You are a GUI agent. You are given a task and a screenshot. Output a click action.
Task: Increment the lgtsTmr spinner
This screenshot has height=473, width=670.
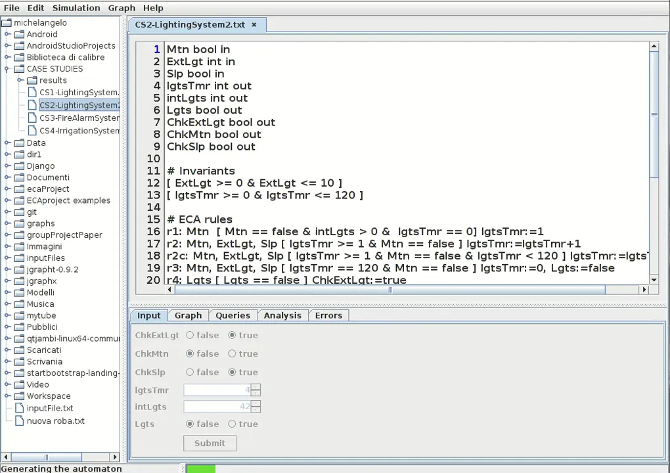pyautogui.click(x=256, y=387)
